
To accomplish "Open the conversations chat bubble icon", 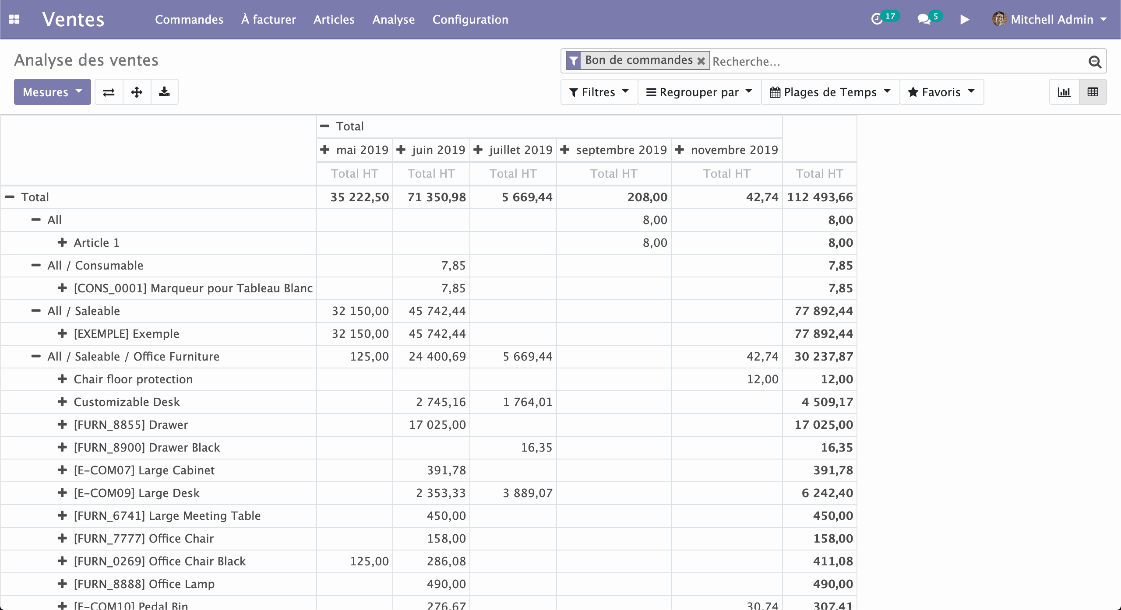I will click(x=924, y=19).
